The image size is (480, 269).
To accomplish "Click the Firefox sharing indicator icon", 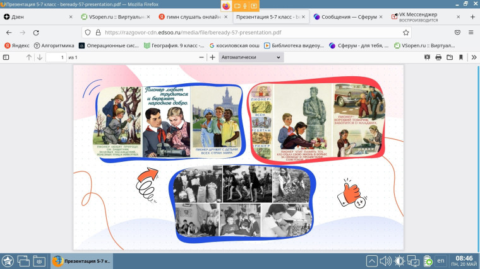I will [x=226, y=6].
